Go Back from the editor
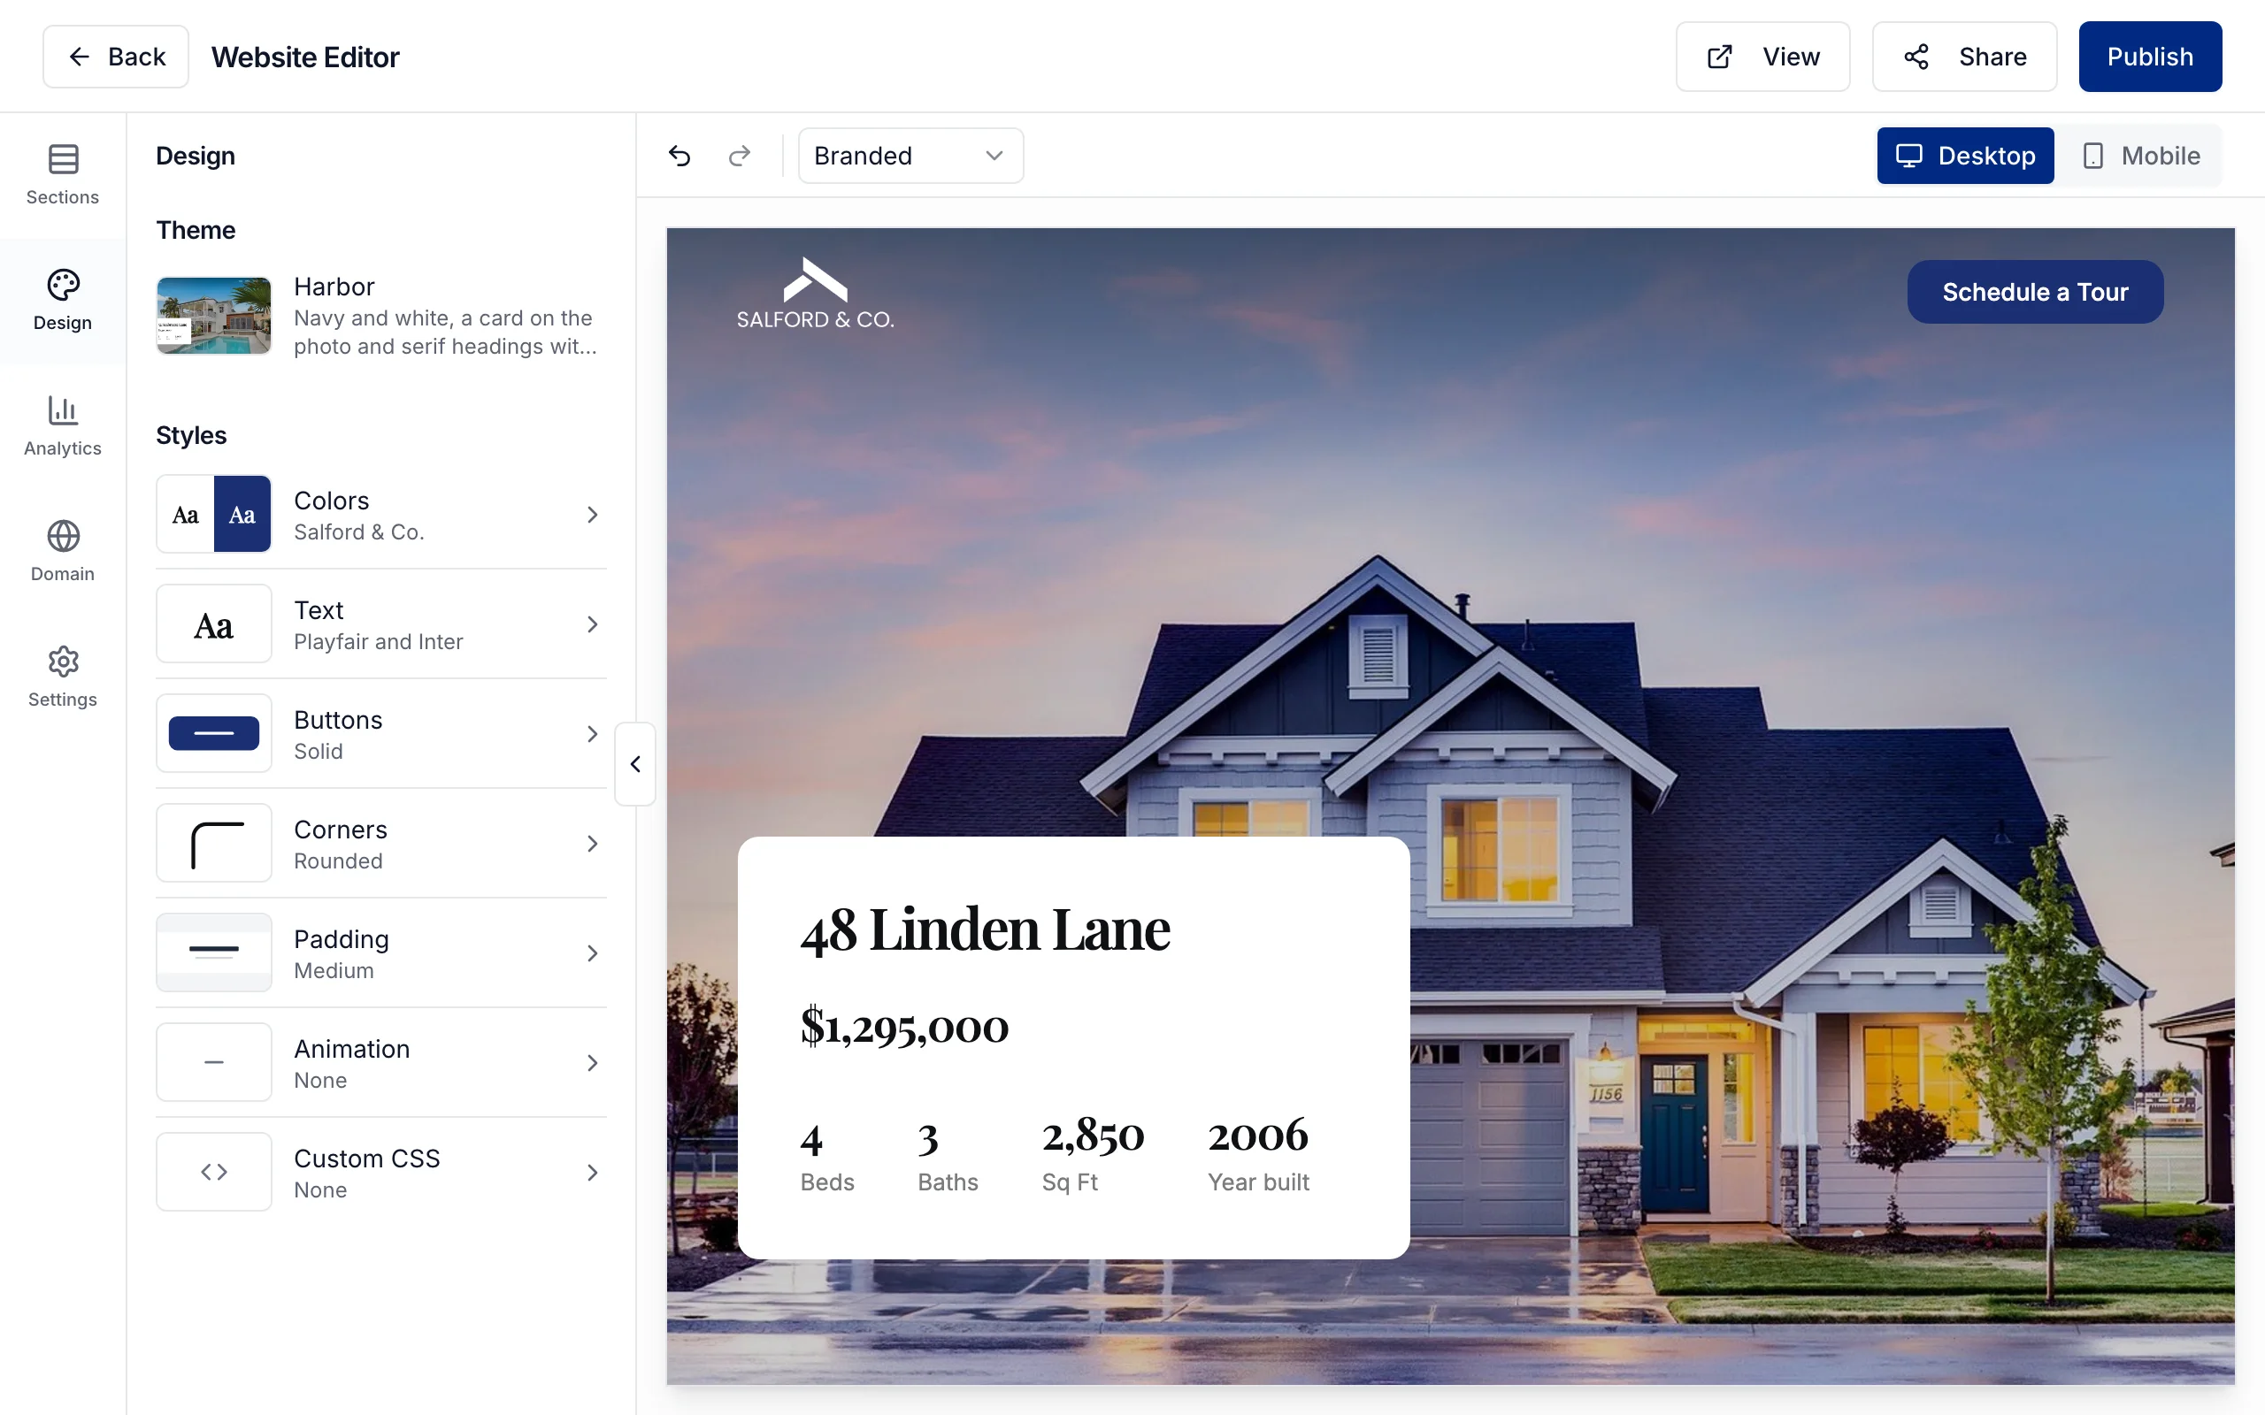Screen dimensions: 2265x1415 (x=116, y=56)
